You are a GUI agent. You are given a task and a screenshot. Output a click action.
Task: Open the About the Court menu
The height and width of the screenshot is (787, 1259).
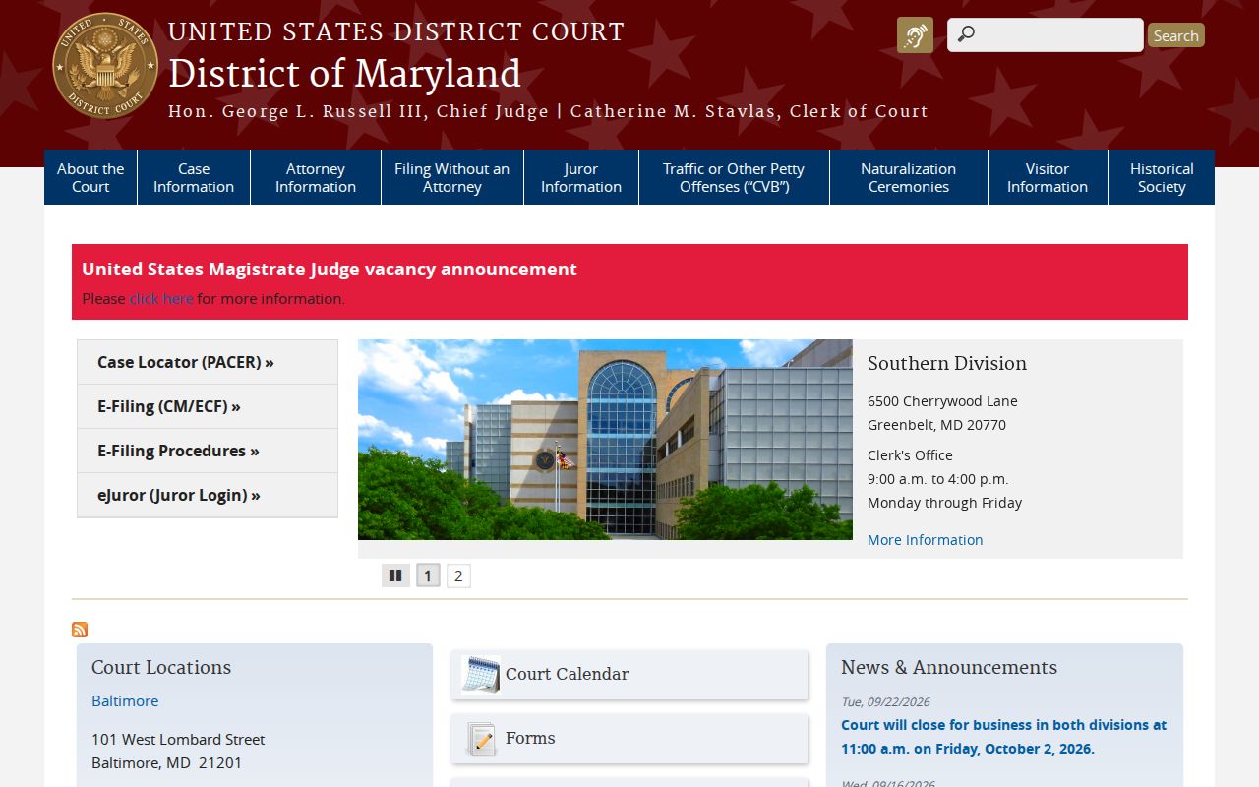click(x=90, y=177)
